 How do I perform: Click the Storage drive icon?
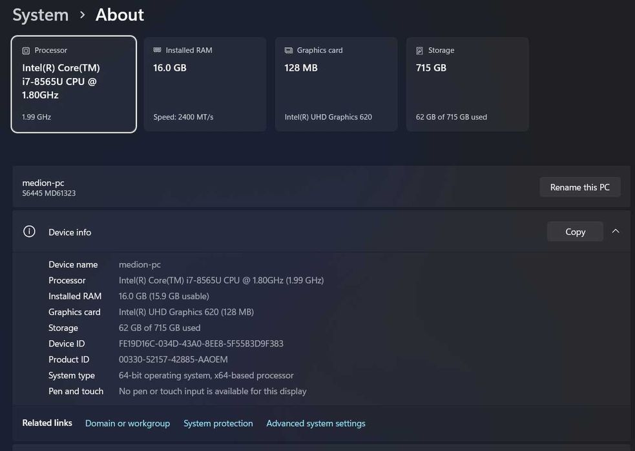point(419,50)
